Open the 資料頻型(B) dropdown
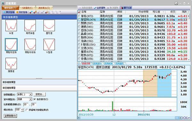Screen dimensions: 192x121 point(30,99)
